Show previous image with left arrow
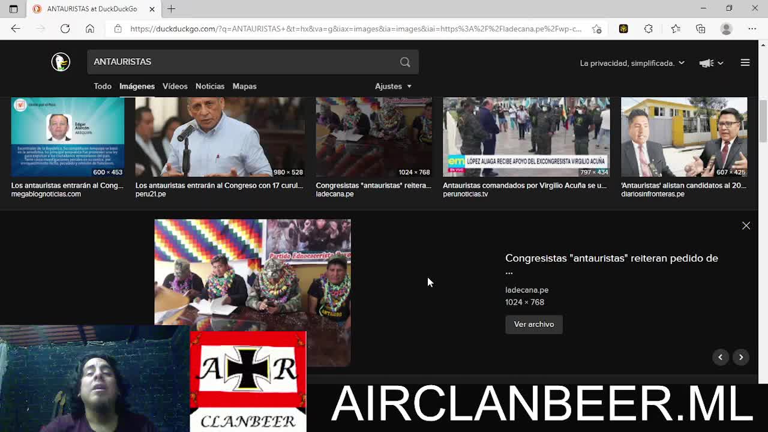Screen dimensions: 768x432 (x=720, y=357)
